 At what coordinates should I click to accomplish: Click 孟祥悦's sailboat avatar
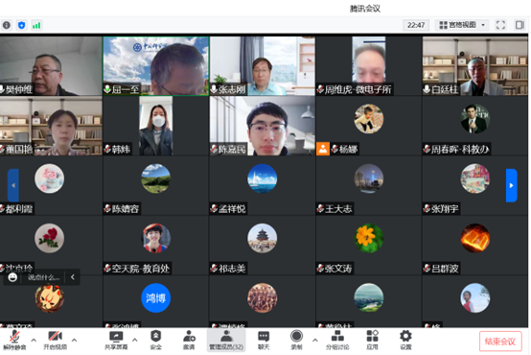(262, 178)
